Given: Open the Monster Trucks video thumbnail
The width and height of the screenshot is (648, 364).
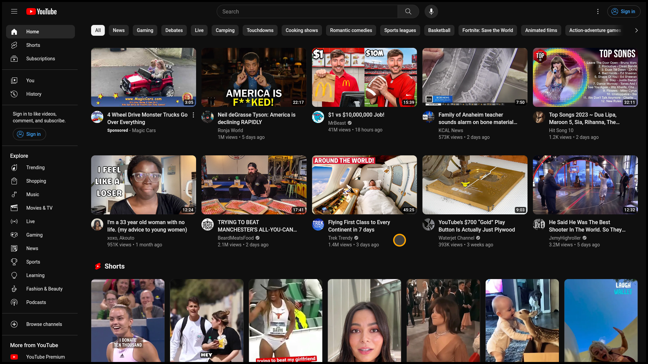Looking at the screenshot, I should tap(143, 77).
